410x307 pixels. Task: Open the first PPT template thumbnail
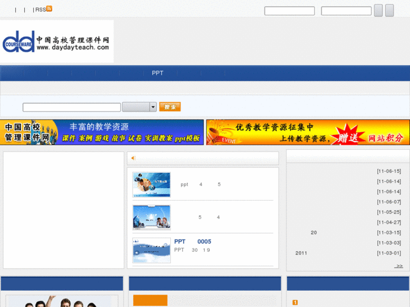pos(152,184)
